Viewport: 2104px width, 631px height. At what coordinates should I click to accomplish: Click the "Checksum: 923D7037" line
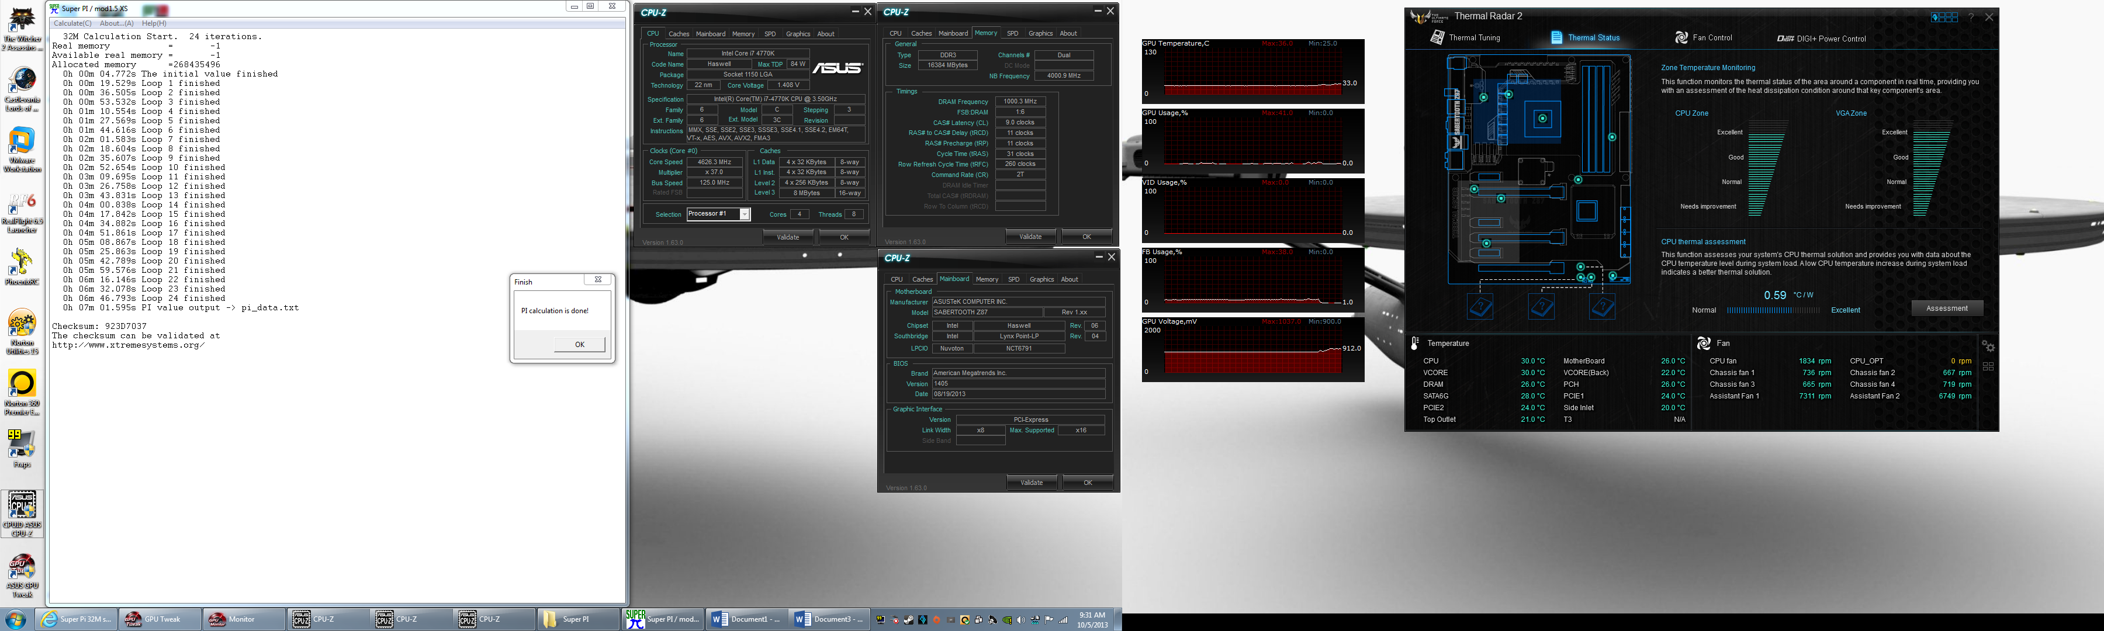99,327
